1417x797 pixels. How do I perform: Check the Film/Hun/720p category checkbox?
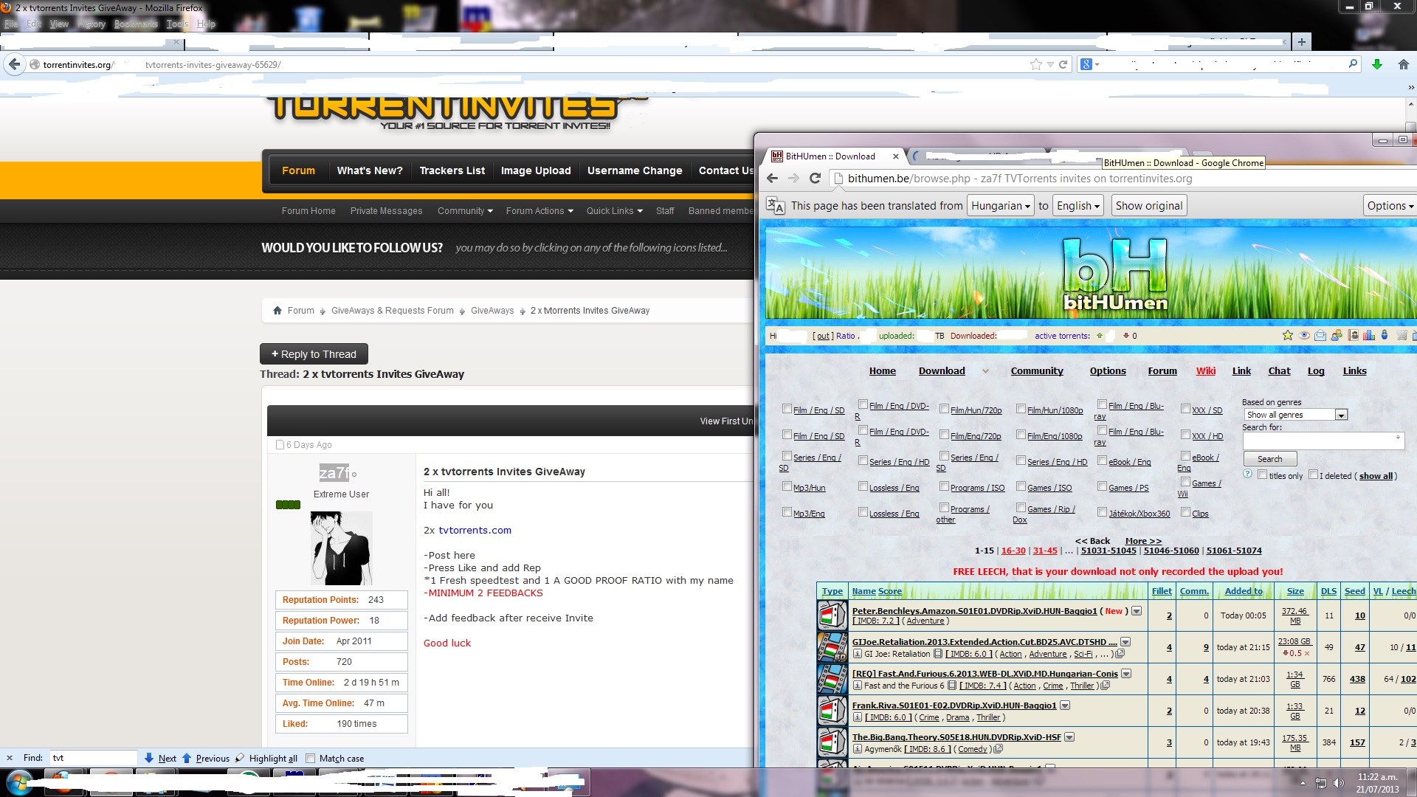tap(944, 408)
